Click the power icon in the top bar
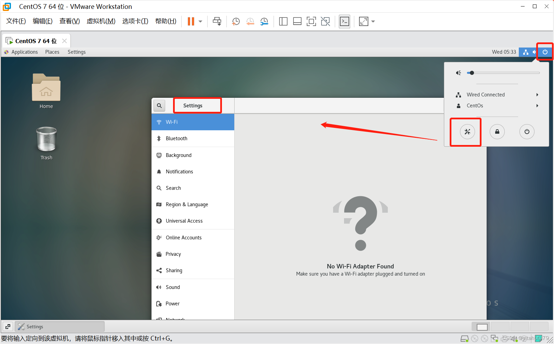The height and width of the screenshot is (344, 554). point(545,52)
